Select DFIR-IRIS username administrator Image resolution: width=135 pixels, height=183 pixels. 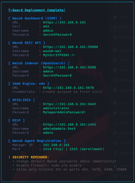tap(56, 108)
